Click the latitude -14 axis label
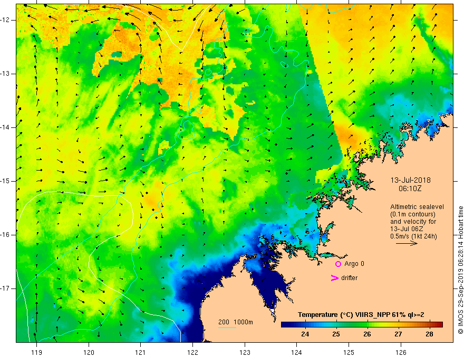The image size is (464, 358). pos(5,127)
